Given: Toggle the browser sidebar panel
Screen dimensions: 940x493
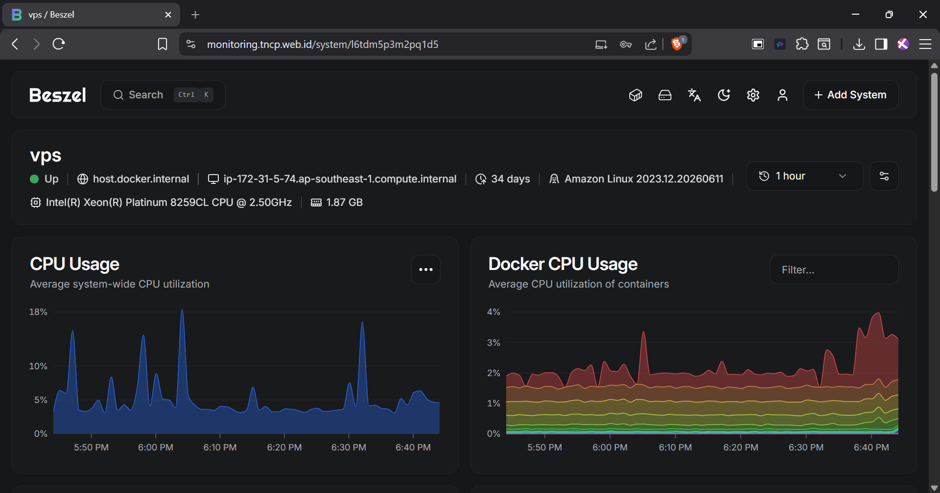Looking at the screenshot, I should [881, 44].
